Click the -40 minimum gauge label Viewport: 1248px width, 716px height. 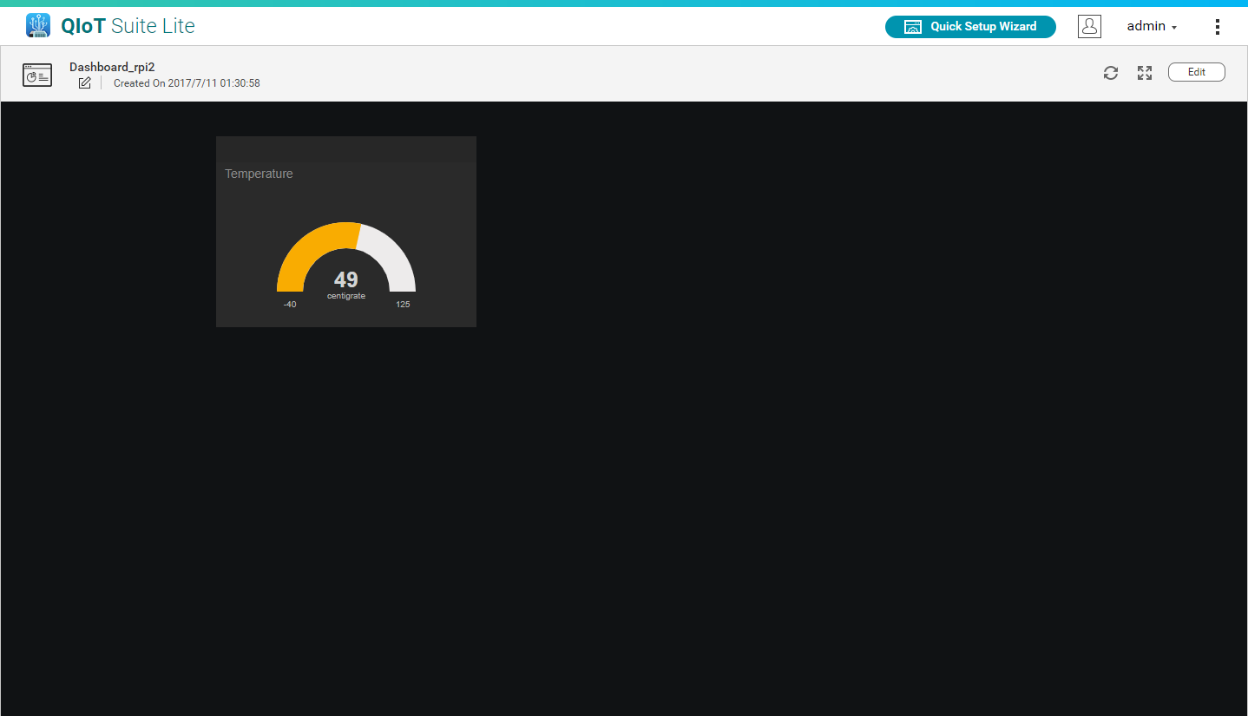pyautogui.click(x=290, y=305)
